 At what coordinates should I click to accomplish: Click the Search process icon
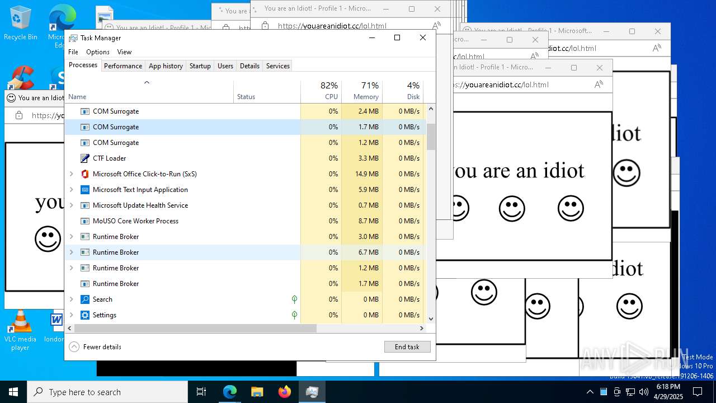(x=85, y=299)
